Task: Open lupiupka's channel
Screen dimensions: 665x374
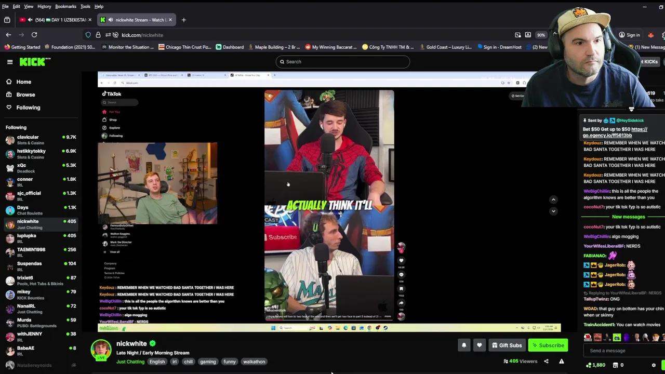Action: coord(41,238)
